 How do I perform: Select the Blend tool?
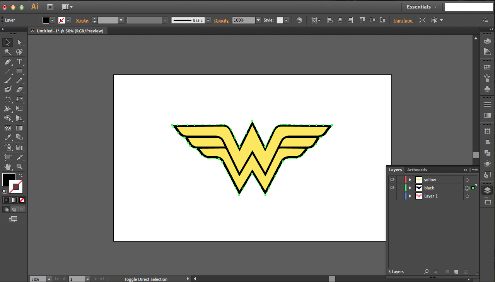click(x=19, y=137)
